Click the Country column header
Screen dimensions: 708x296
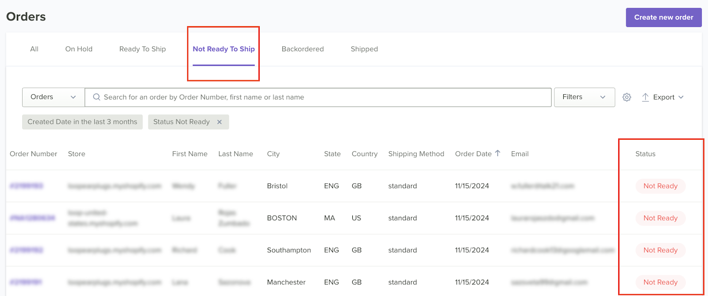tap(365, 154)
